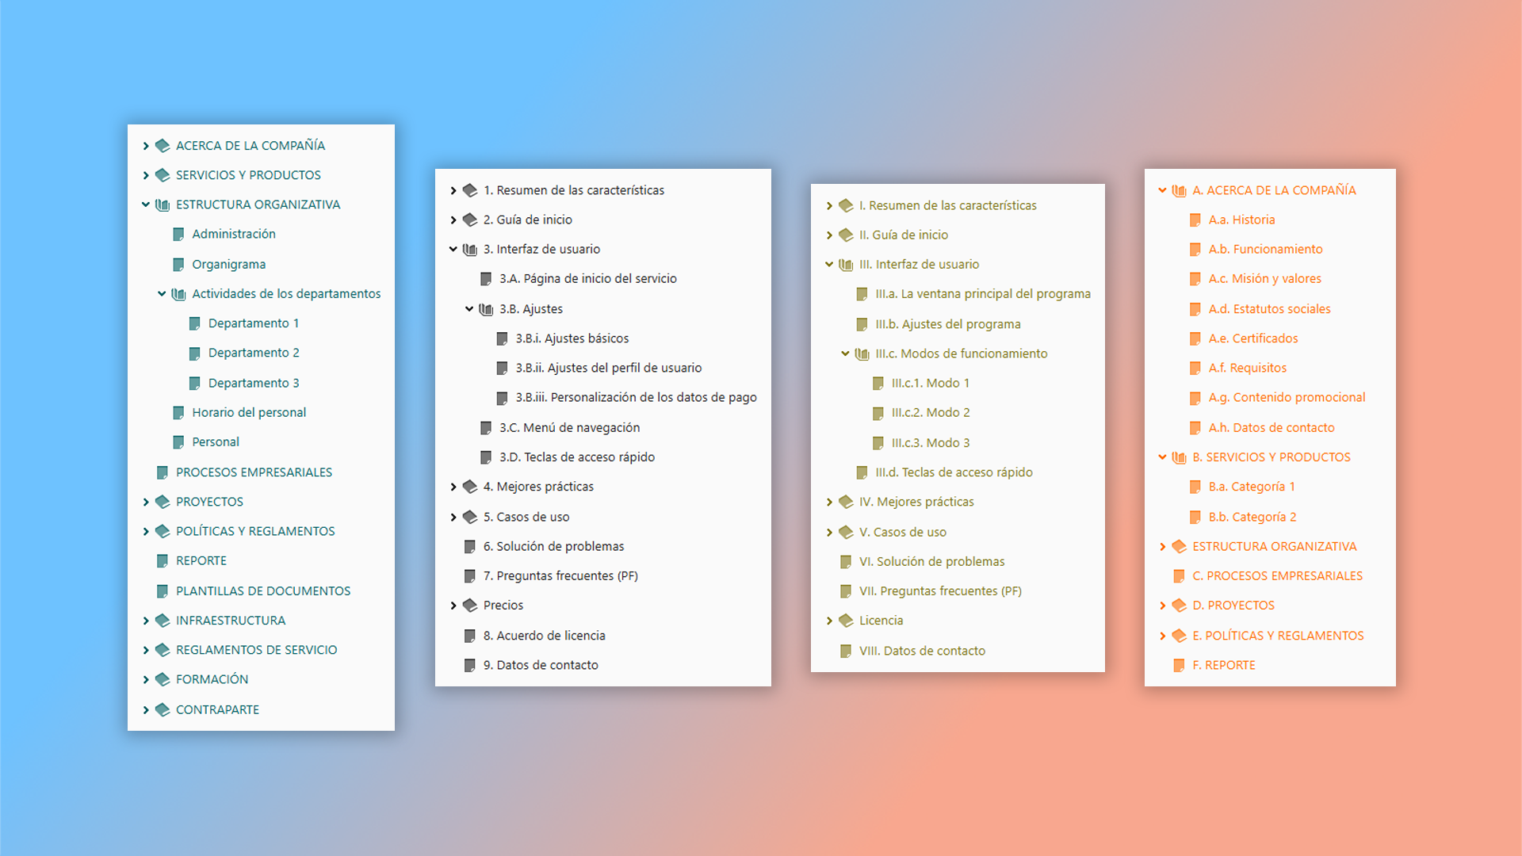Click open book icon next to 3.B. Ajustes
The image size is (1522, 856).
tap(486, 309)
